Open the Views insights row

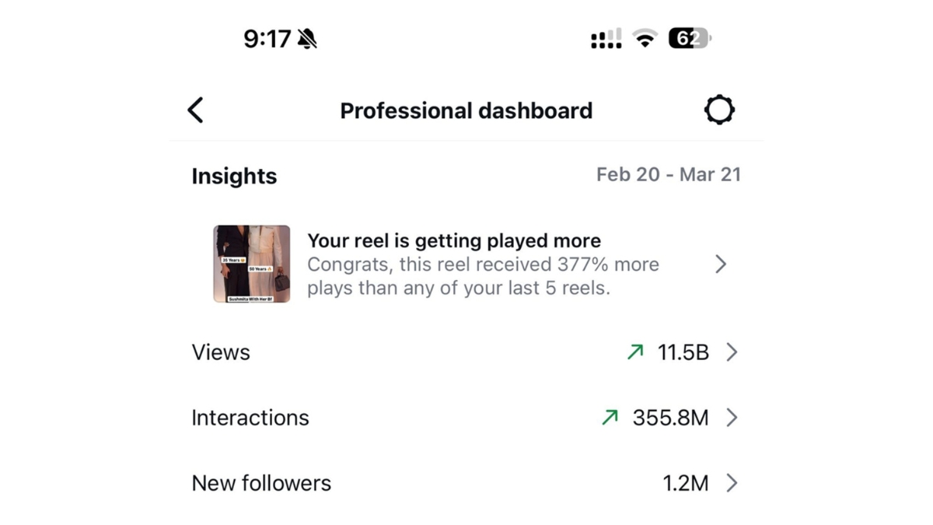click(x=221, y=352)
